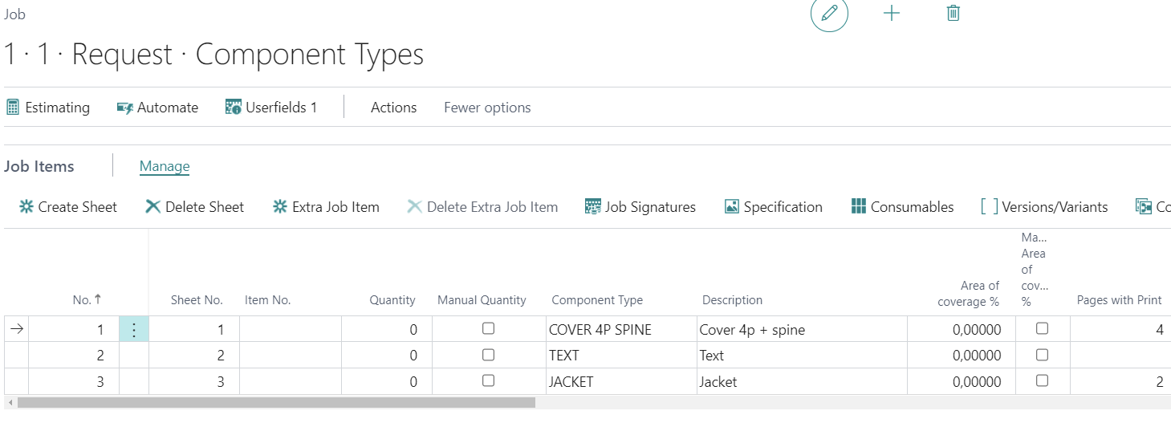
Task: Click the Userfields 1 icon
Action: (234, 108)
